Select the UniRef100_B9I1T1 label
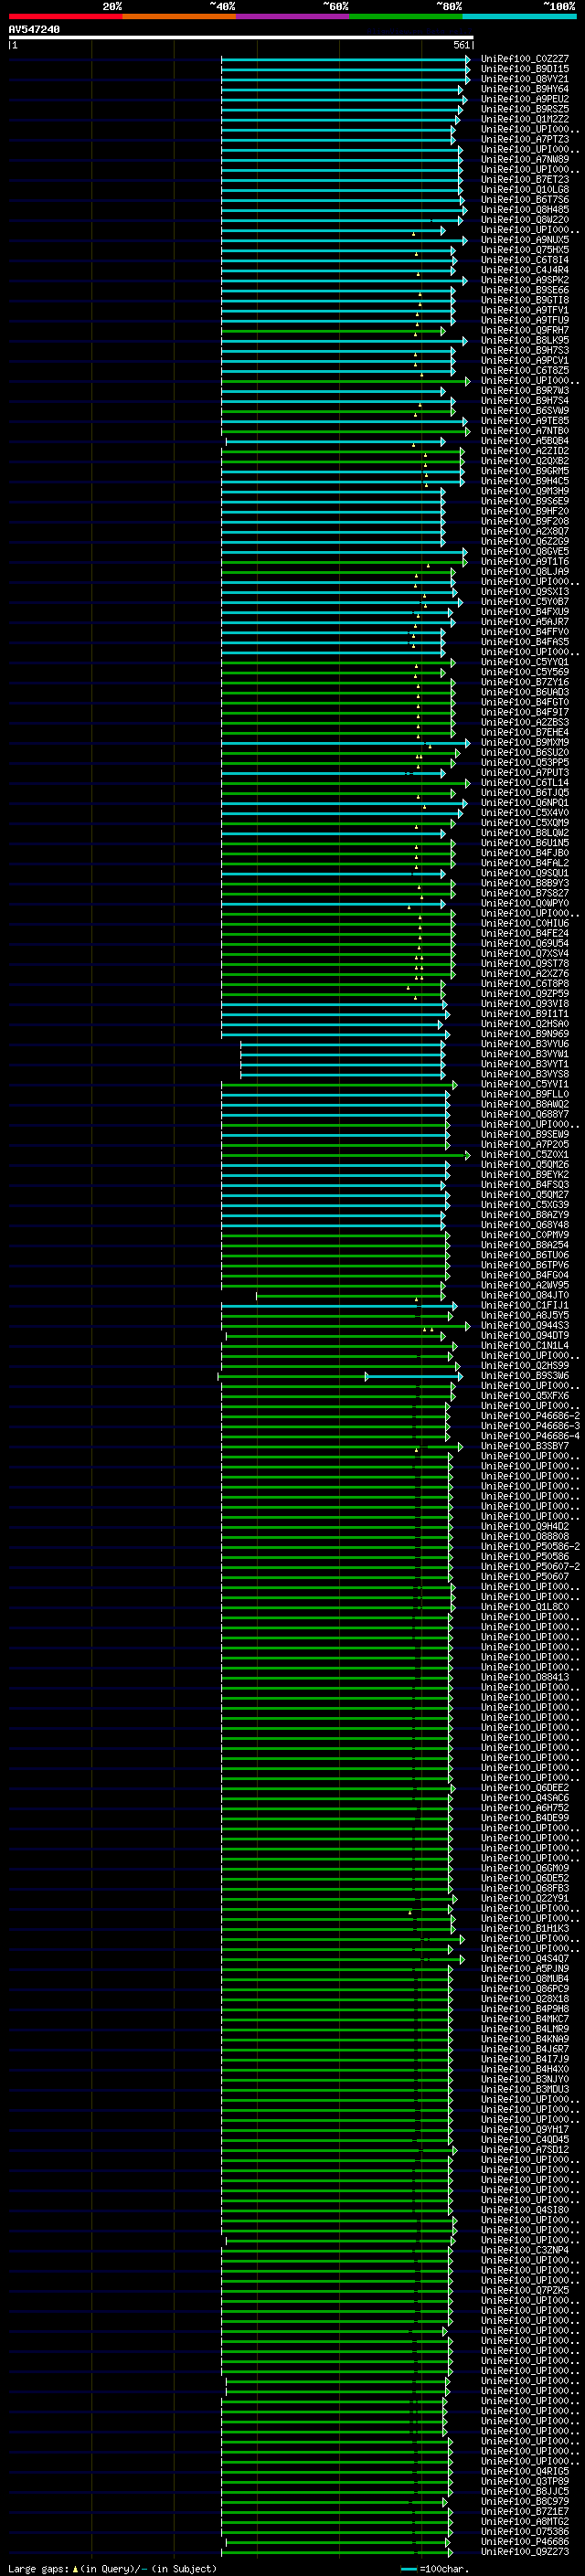Screen dimensions: 585x2576 click(525, 1014)
